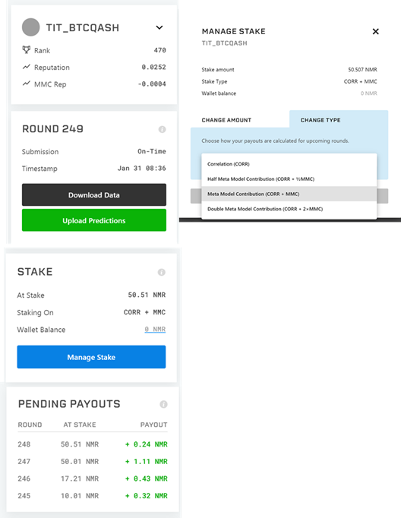Click the Download Data button
401x518 pixels.
[x=94, y=195]
